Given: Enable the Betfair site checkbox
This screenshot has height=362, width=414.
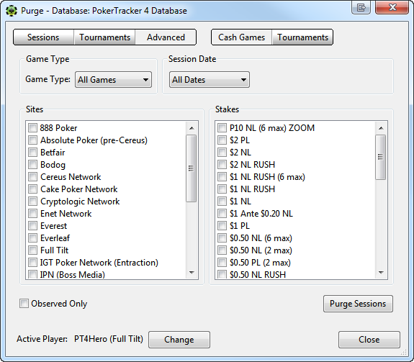Looking at the screenshot, I should 32,153.
